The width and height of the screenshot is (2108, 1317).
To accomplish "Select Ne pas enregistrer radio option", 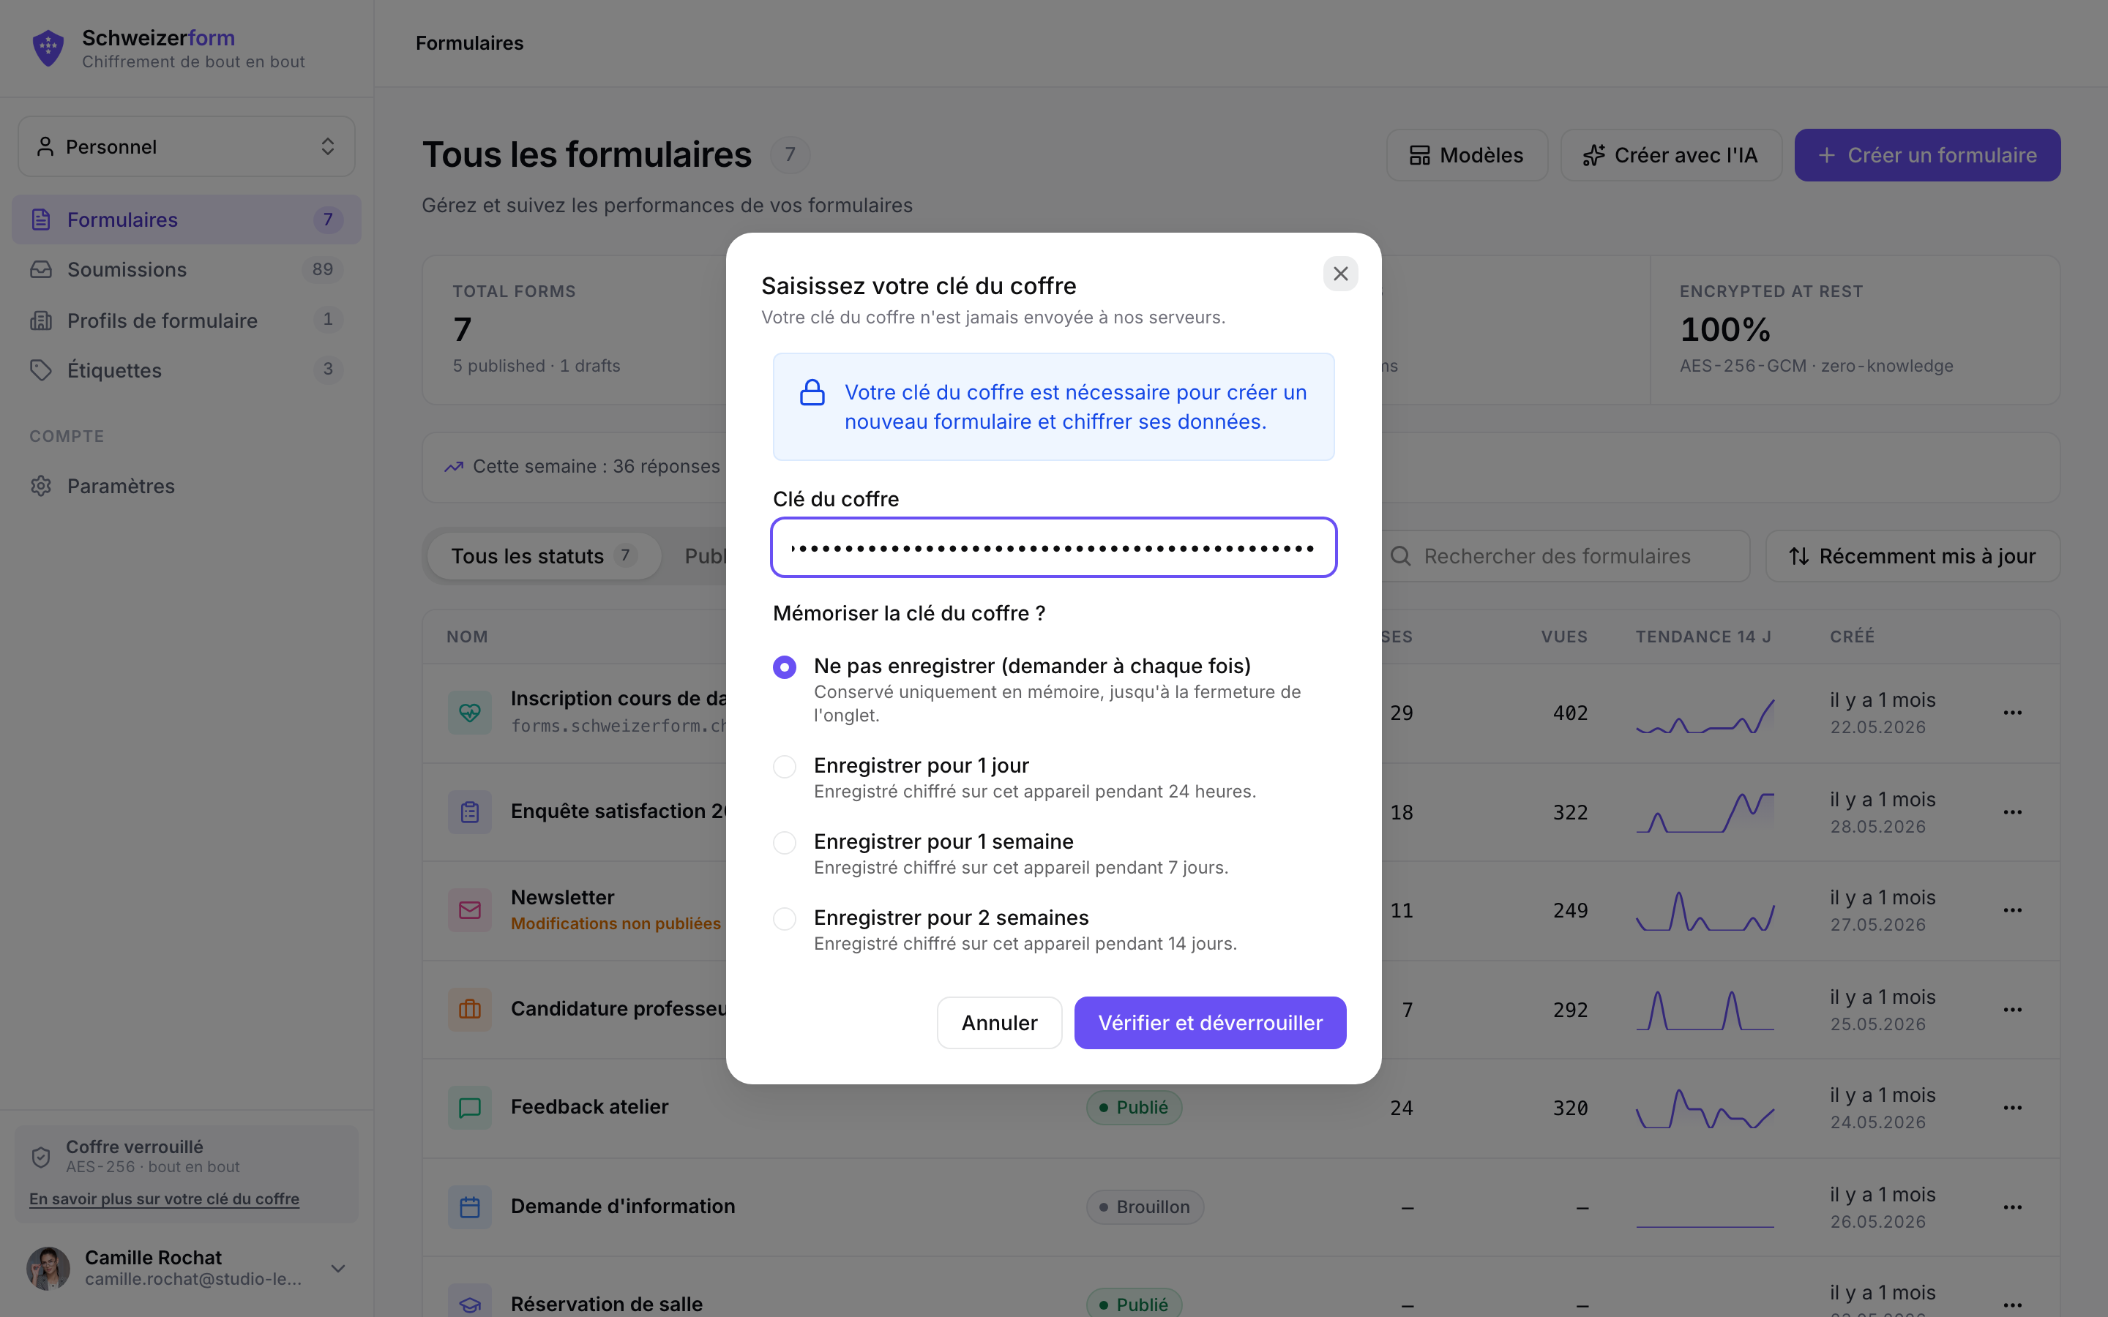I will coord(784,667).
